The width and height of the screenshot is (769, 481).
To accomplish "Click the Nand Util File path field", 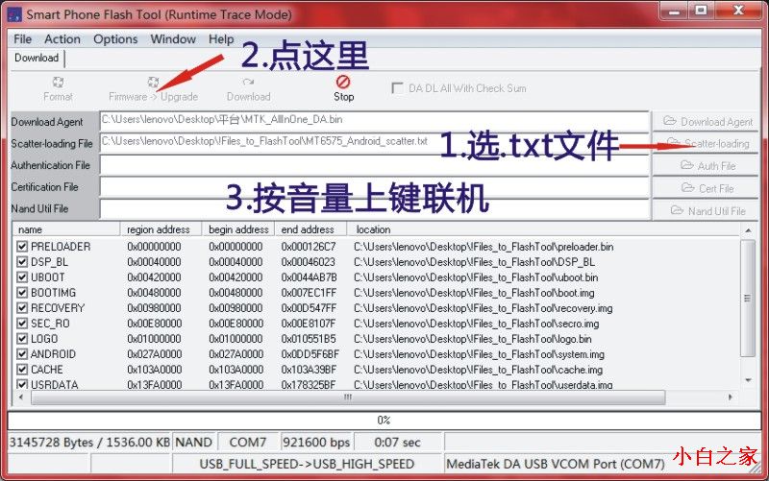I will (x=374, y=209).
